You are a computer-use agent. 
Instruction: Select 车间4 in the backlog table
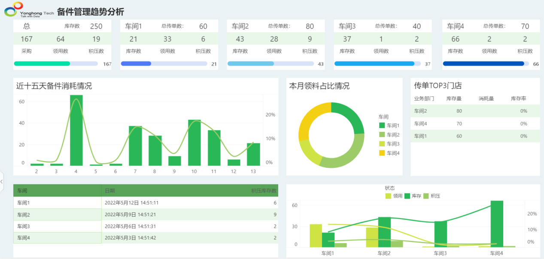click(24, 238)
